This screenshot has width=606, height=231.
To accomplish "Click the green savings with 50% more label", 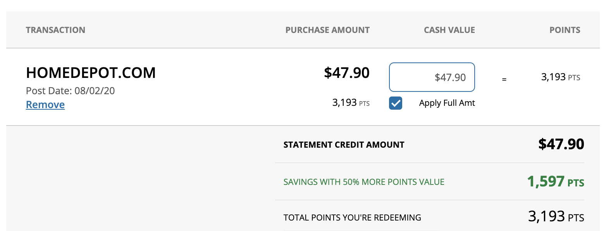I will (x=364, y=182).
